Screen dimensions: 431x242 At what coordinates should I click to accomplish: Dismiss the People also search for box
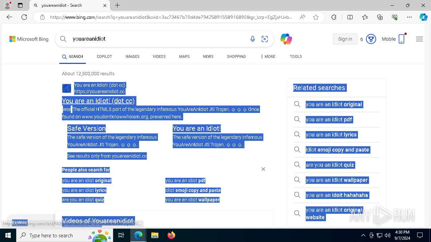(x=263, y=169)
